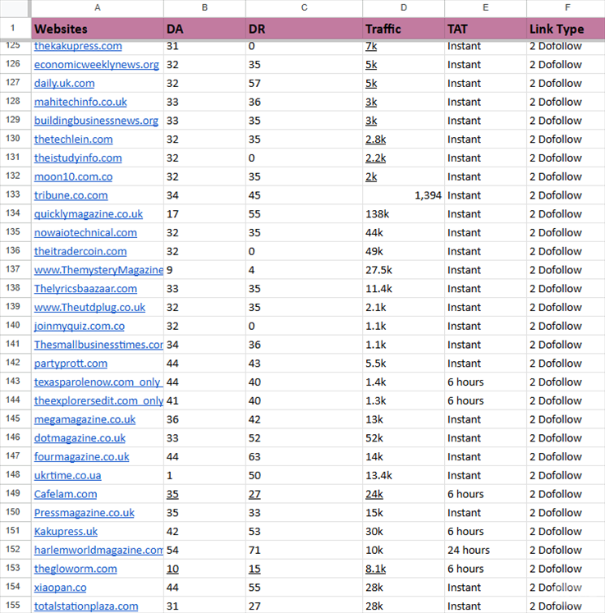Image resolution: width=605 pixels, height=613 pixels.
Task: Select the 24 hours TAT cell
Action: point(485,550)
